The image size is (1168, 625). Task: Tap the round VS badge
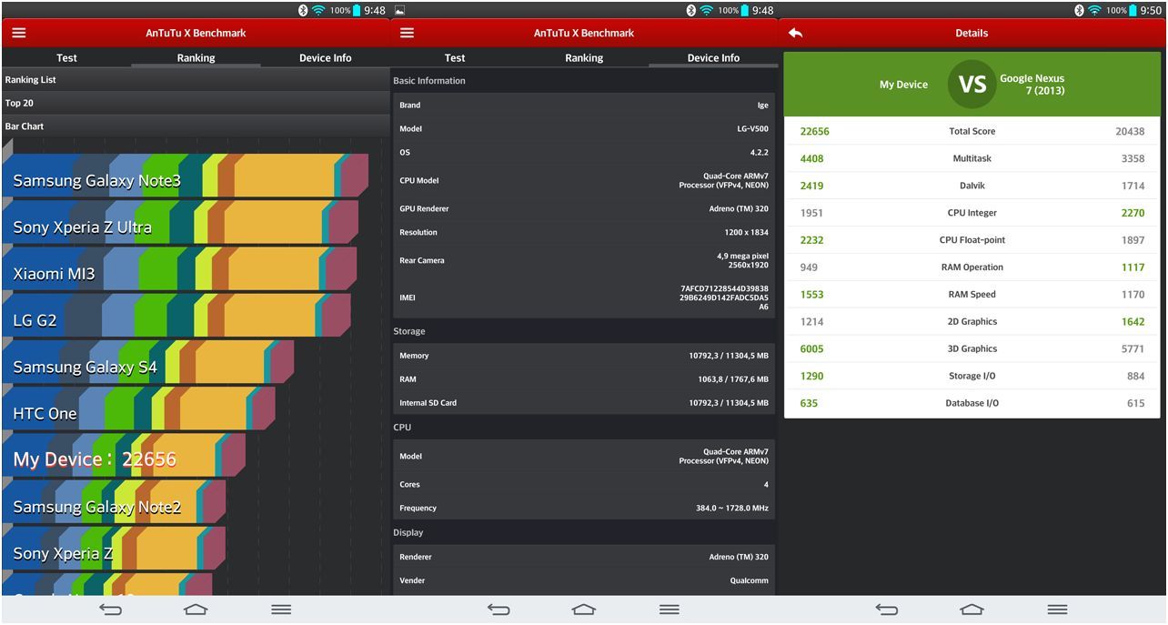(972, 85)
